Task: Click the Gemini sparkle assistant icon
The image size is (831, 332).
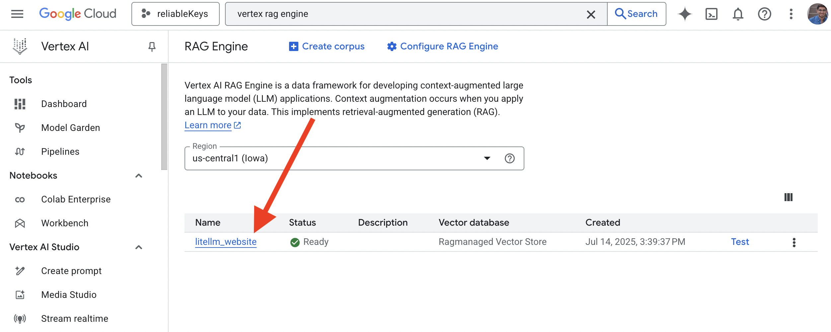Action: pos(685,14)
